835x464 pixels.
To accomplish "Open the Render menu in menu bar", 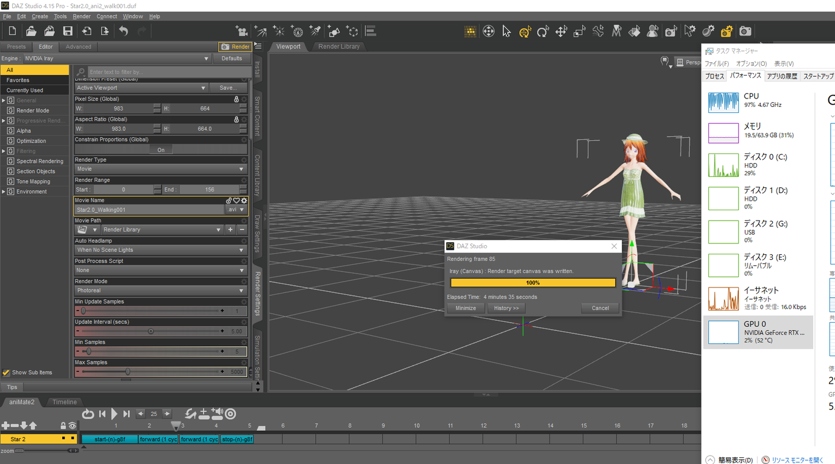I will 82,16.
